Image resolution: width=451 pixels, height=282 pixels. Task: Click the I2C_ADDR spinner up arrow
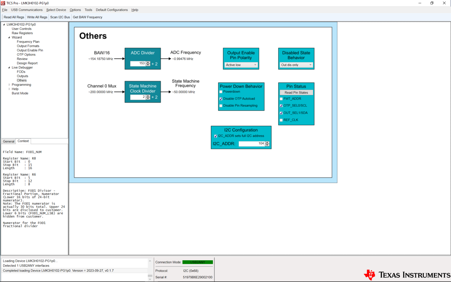267,142
